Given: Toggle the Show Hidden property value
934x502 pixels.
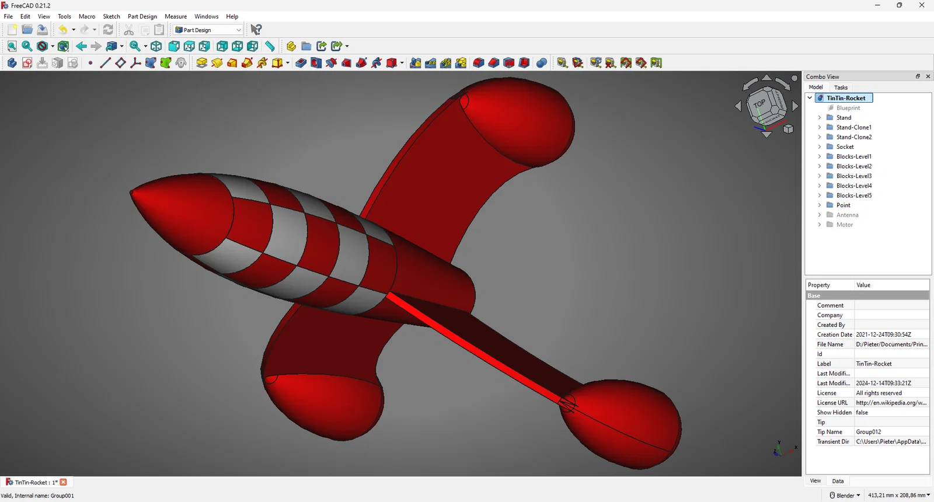Looking at the screenshot, I should click(x=891, y=412).
